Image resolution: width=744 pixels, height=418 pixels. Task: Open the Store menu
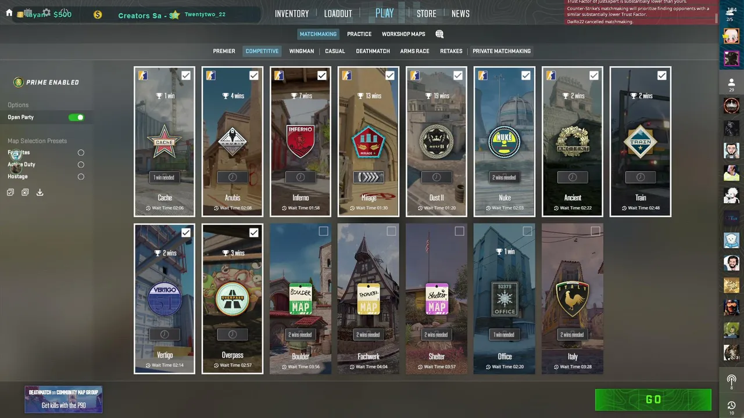click(x=426, y=14)
